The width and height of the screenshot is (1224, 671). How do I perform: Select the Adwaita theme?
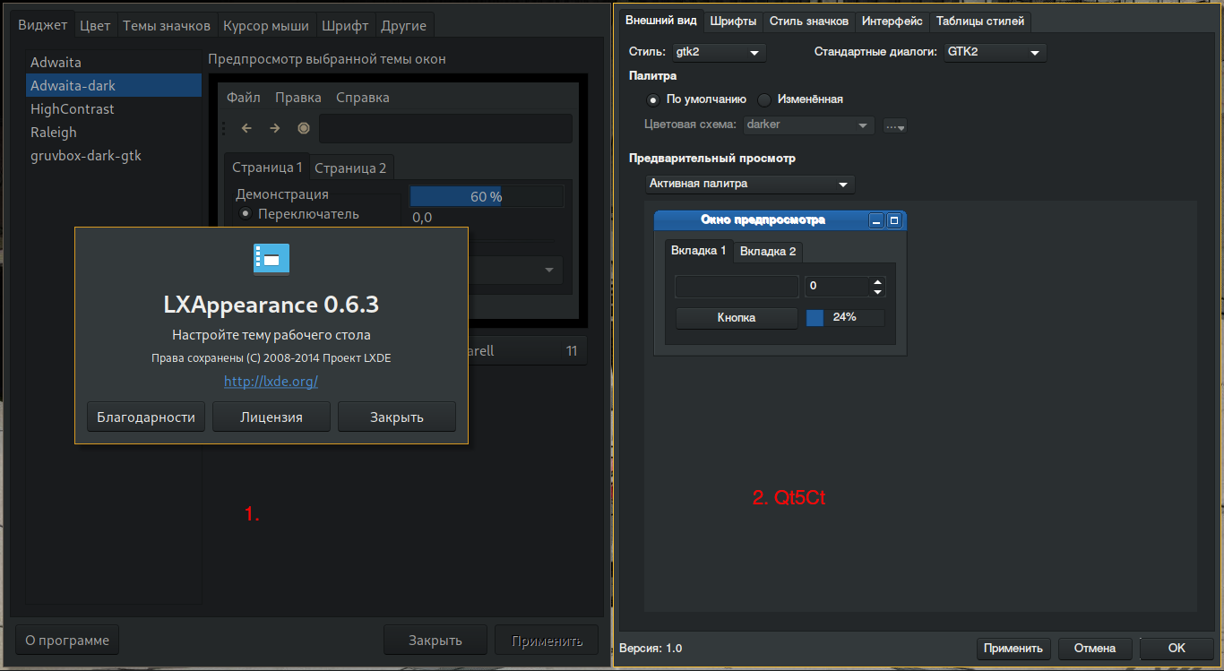(x=114, y=63)
